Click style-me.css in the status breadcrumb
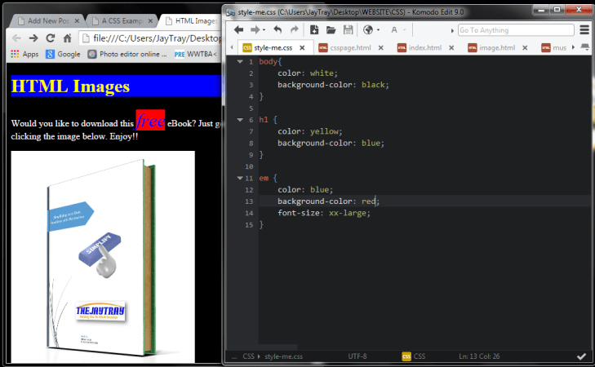This screenshot has height=367, width=595. pos(283,356)
